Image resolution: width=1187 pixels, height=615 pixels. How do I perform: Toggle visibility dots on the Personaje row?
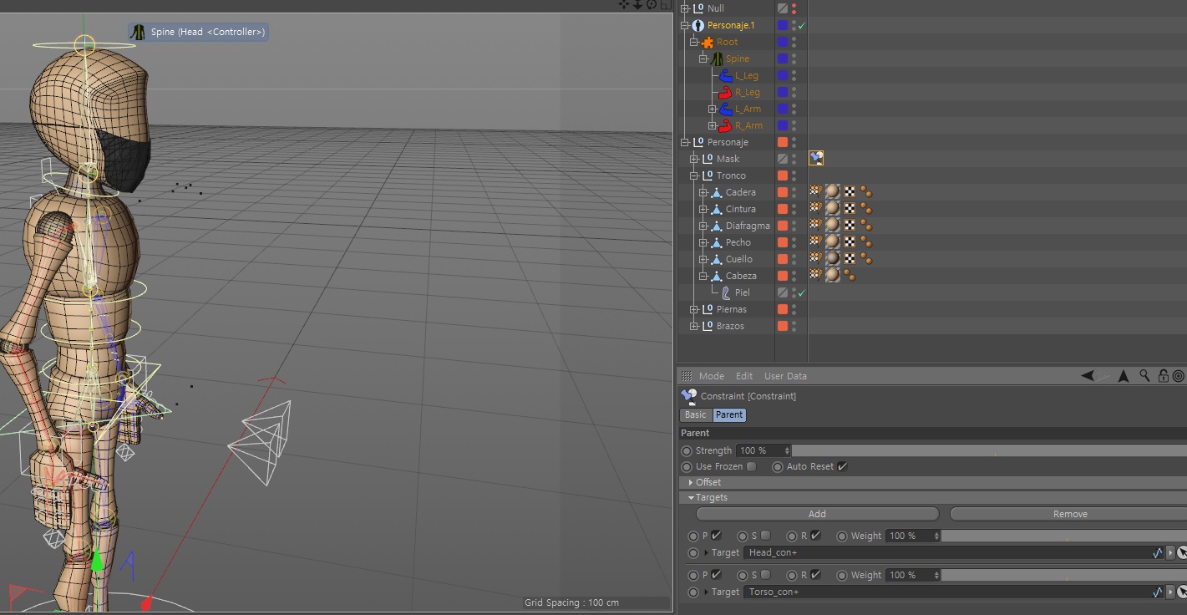[x=794, y=142]
